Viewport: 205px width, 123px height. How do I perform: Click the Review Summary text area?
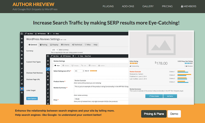[x=101, y=89]
